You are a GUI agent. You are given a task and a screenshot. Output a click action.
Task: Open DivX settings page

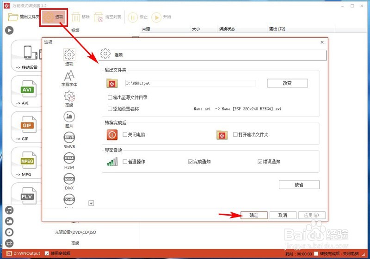[69, 182]
